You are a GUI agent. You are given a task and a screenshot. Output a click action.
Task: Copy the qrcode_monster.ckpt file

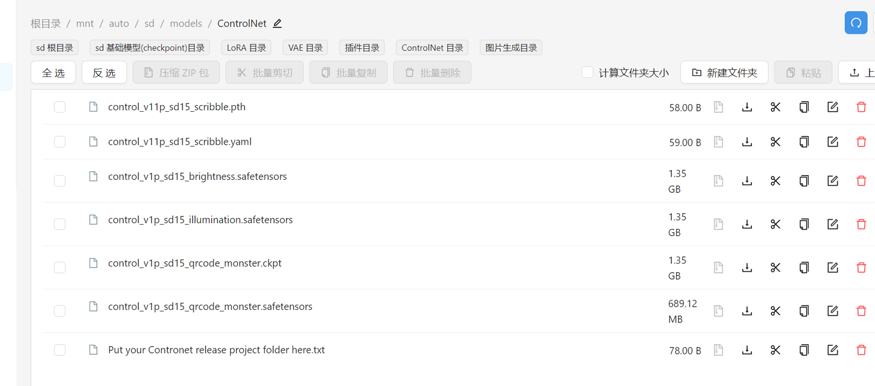804,267
